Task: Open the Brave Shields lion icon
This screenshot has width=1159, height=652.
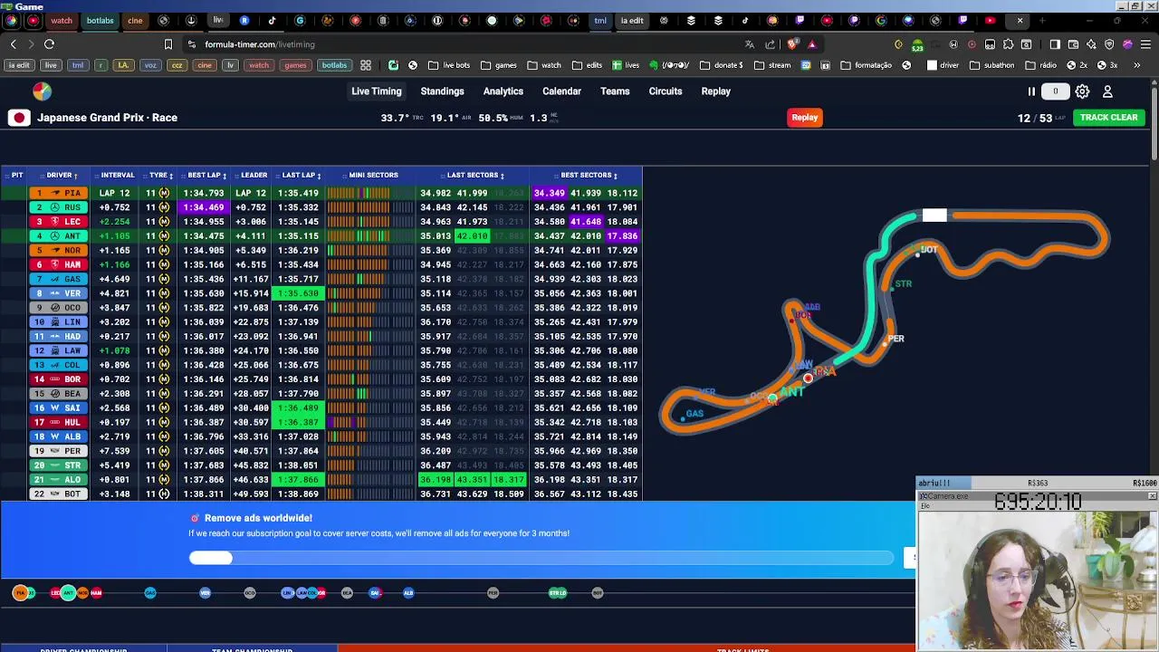Action: click(793, 44)
